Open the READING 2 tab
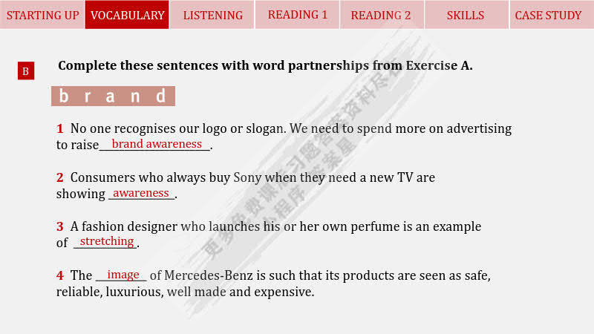Image resolution: width=594 pixels, height=334 pixels. [382, 15]
